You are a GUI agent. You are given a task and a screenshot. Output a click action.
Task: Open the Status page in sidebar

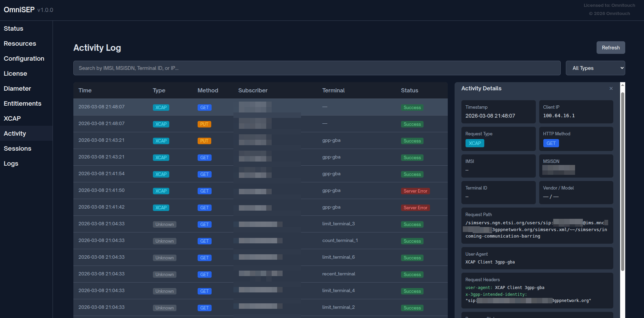click(14, 29)
